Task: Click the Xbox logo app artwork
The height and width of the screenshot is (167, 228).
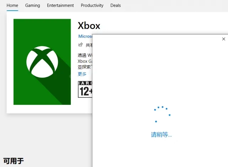Action: pyautogui.click(x=42, y=62)
